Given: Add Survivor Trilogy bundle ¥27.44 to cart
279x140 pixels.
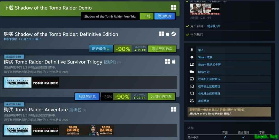Looking at the screenshot, I should click(161, 97).
